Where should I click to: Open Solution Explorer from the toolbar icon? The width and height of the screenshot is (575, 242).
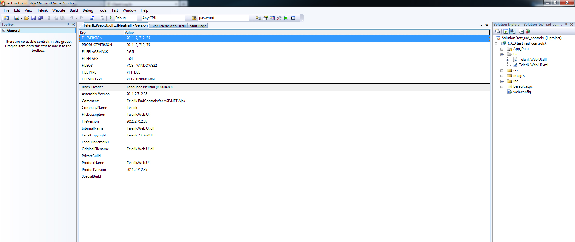click(258, 18)
